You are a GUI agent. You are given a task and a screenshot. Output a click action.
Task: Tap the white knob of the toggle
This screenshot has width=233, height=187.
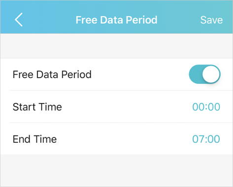coord(211,74)
